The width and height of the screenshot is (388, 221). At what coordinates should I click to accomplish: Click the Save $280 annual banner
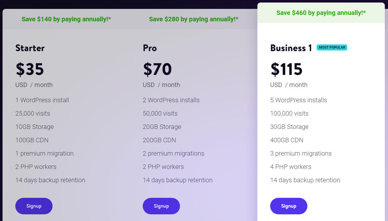coord(194,19)
